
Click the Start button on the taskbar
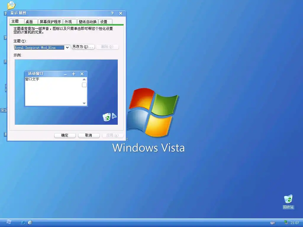pyautogui.click(x=9, y=222)
